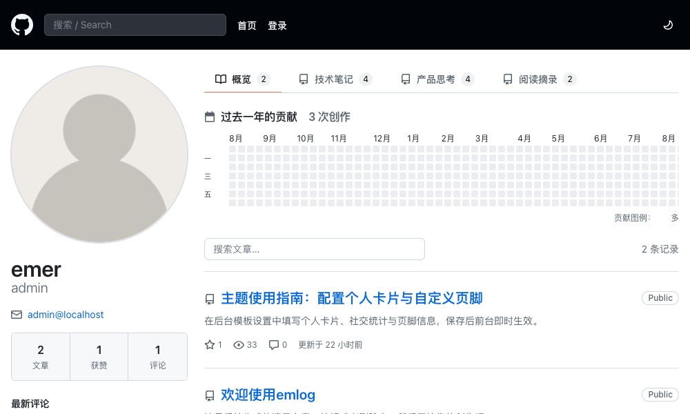Click the 贡献图例 legend label
The width and height of the screenshot is (690, 414).
632,218
